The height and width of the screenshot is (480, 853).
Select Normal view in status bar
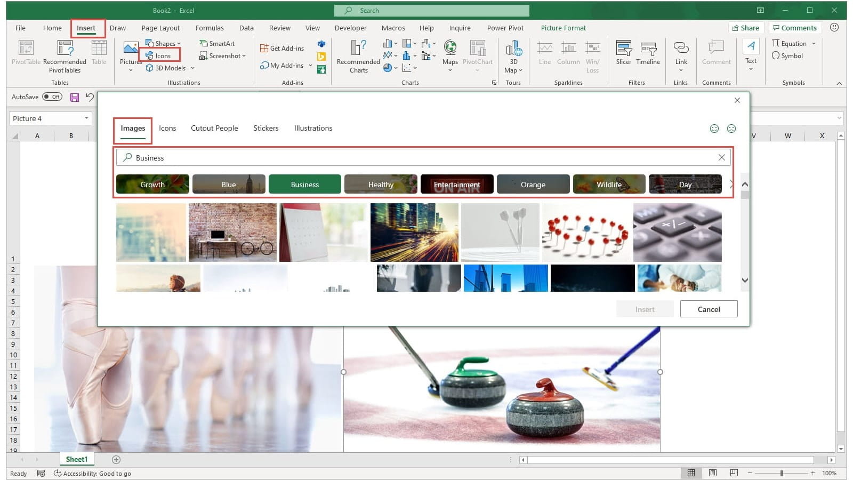[x=691, y=473]
